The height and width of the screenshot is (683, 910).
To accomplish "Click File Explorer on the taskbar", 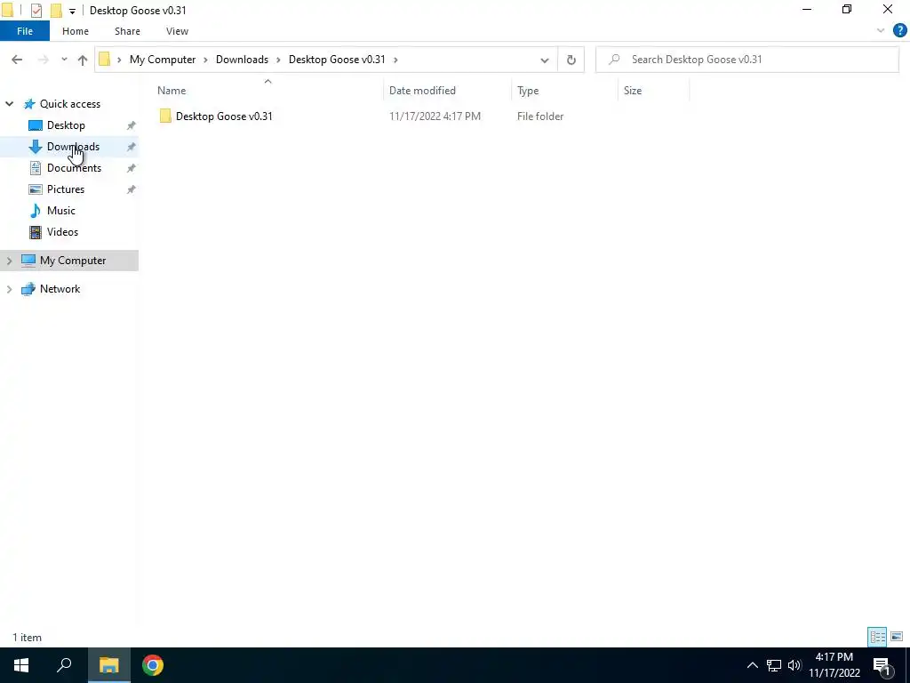I will coord(108,665).
